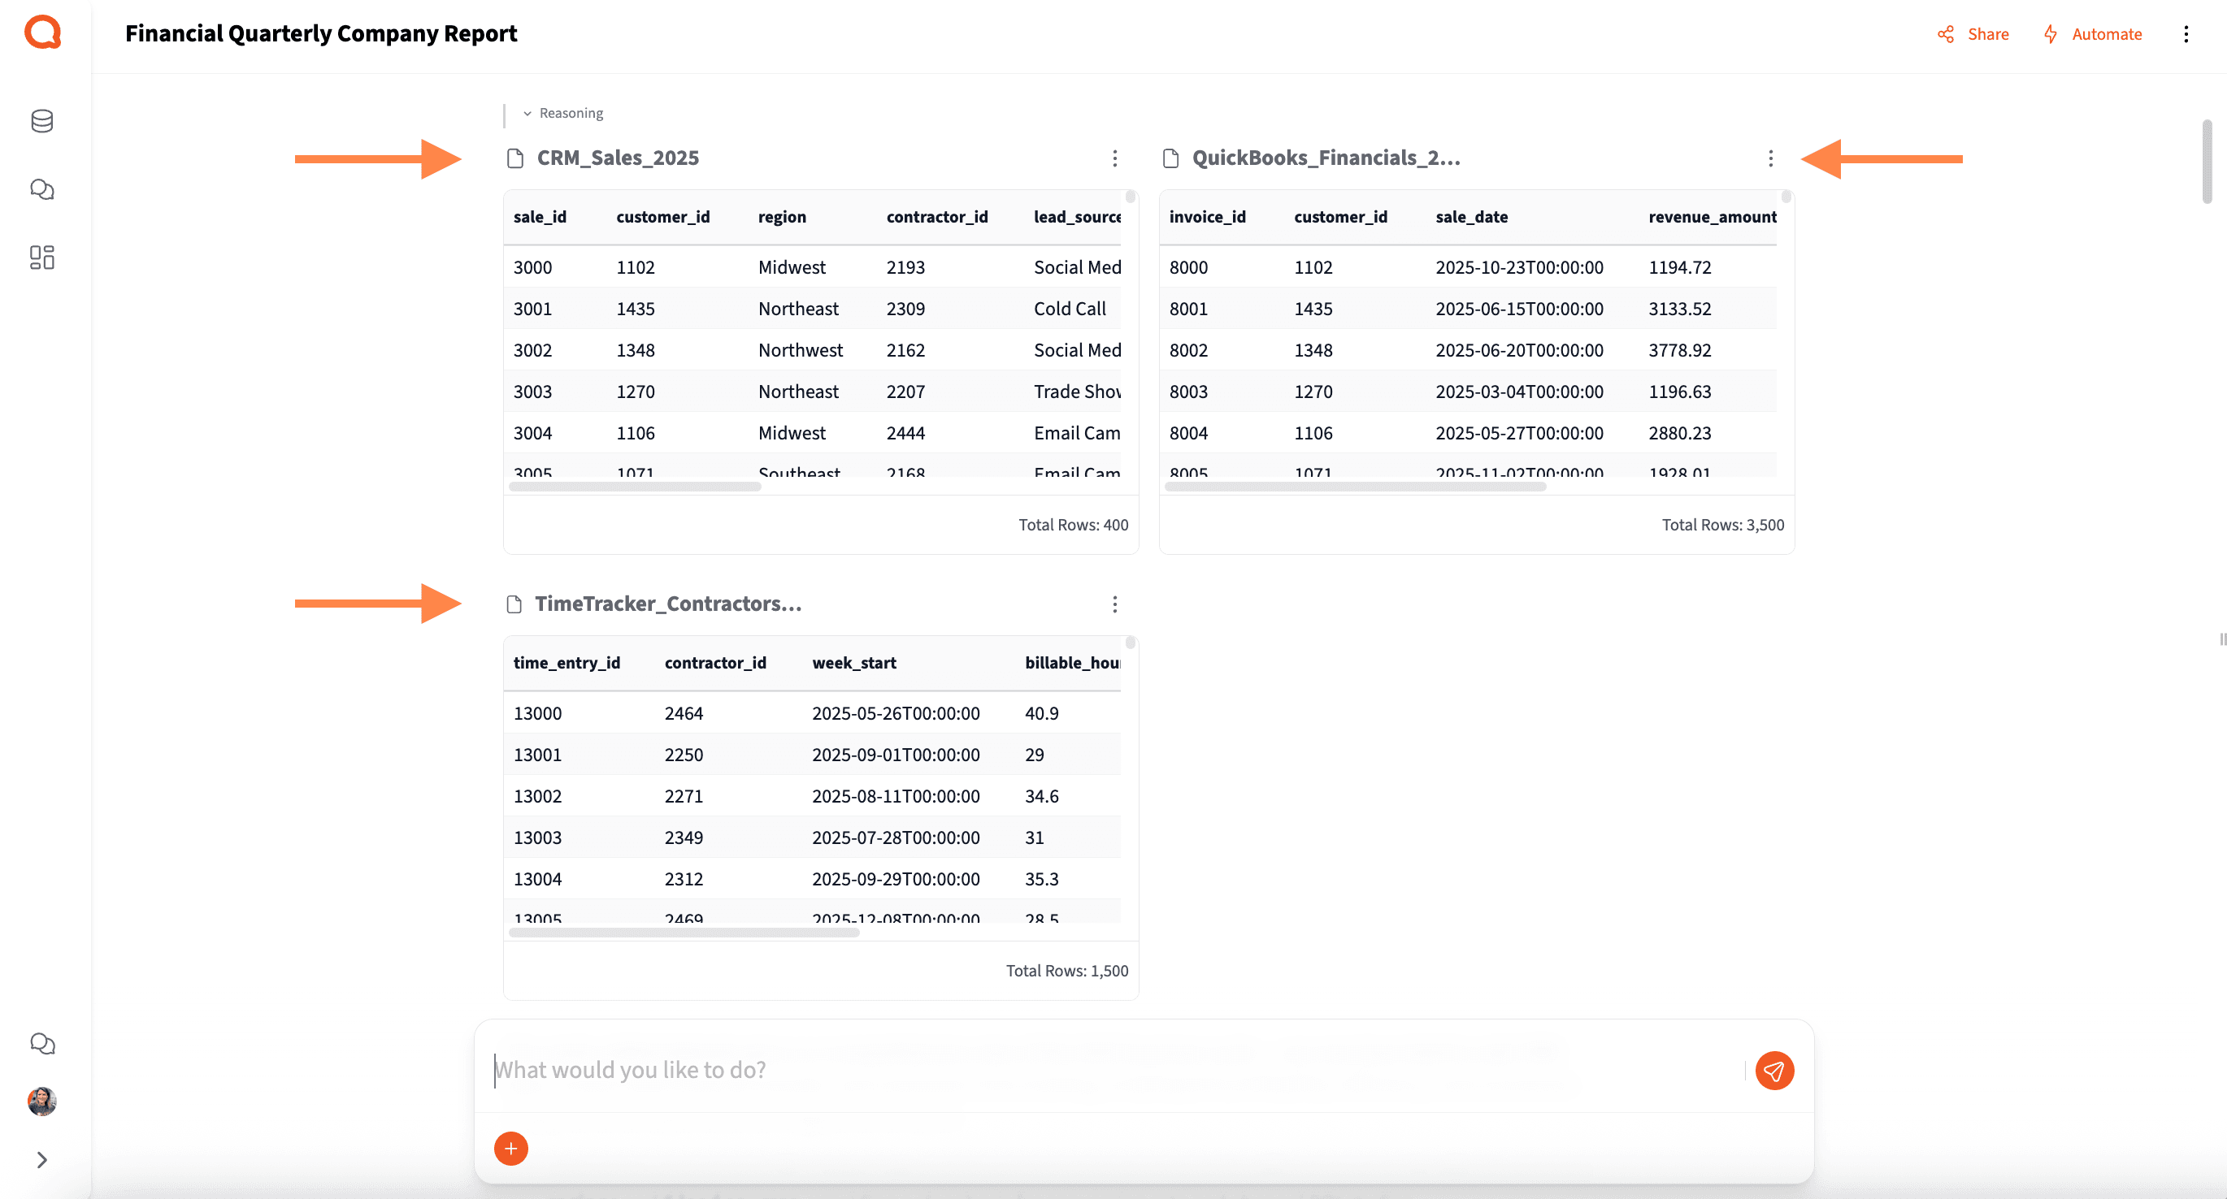Click the QuickBooks_Financials table title

pos(1326,158)
